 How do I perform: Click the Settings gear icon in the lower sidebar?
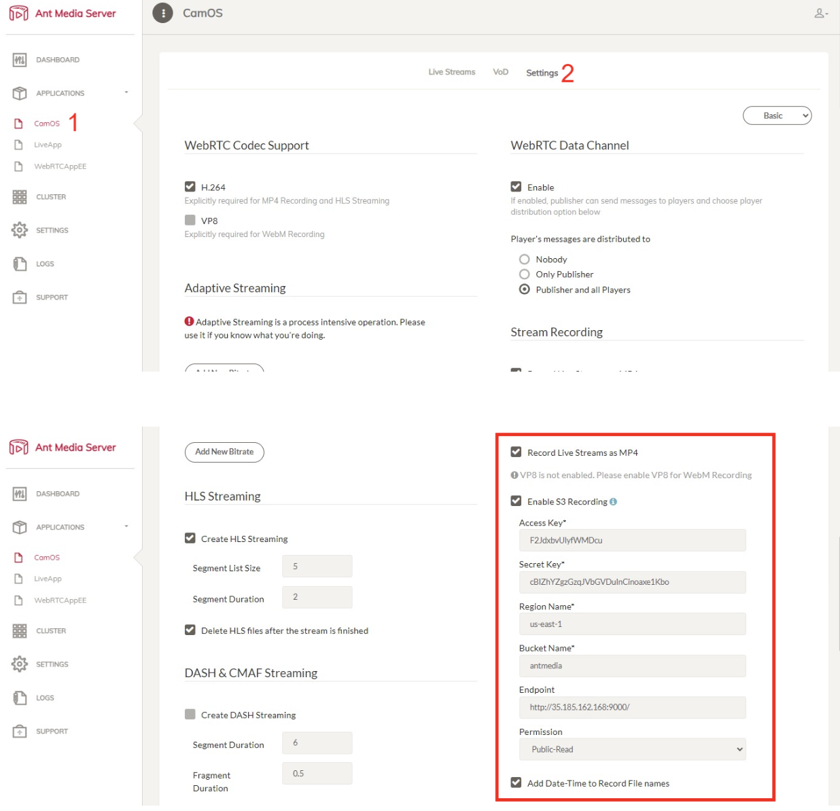click(x=20, y=664)
